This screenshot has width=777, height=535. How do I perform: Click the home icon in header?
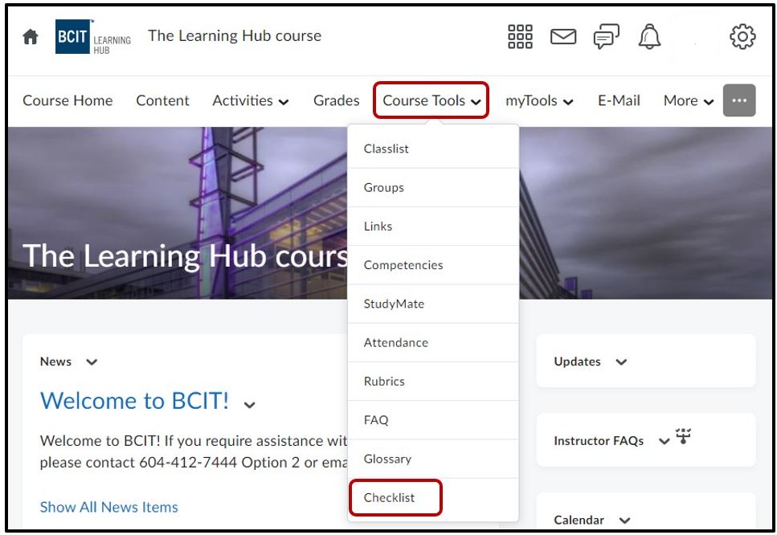(31, 37)
